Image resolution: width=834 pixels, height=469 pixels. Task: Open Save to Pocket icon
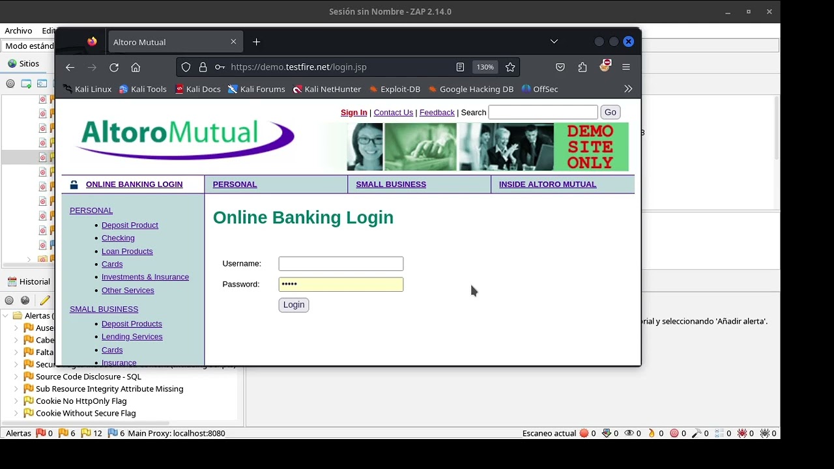pos(560,67)
